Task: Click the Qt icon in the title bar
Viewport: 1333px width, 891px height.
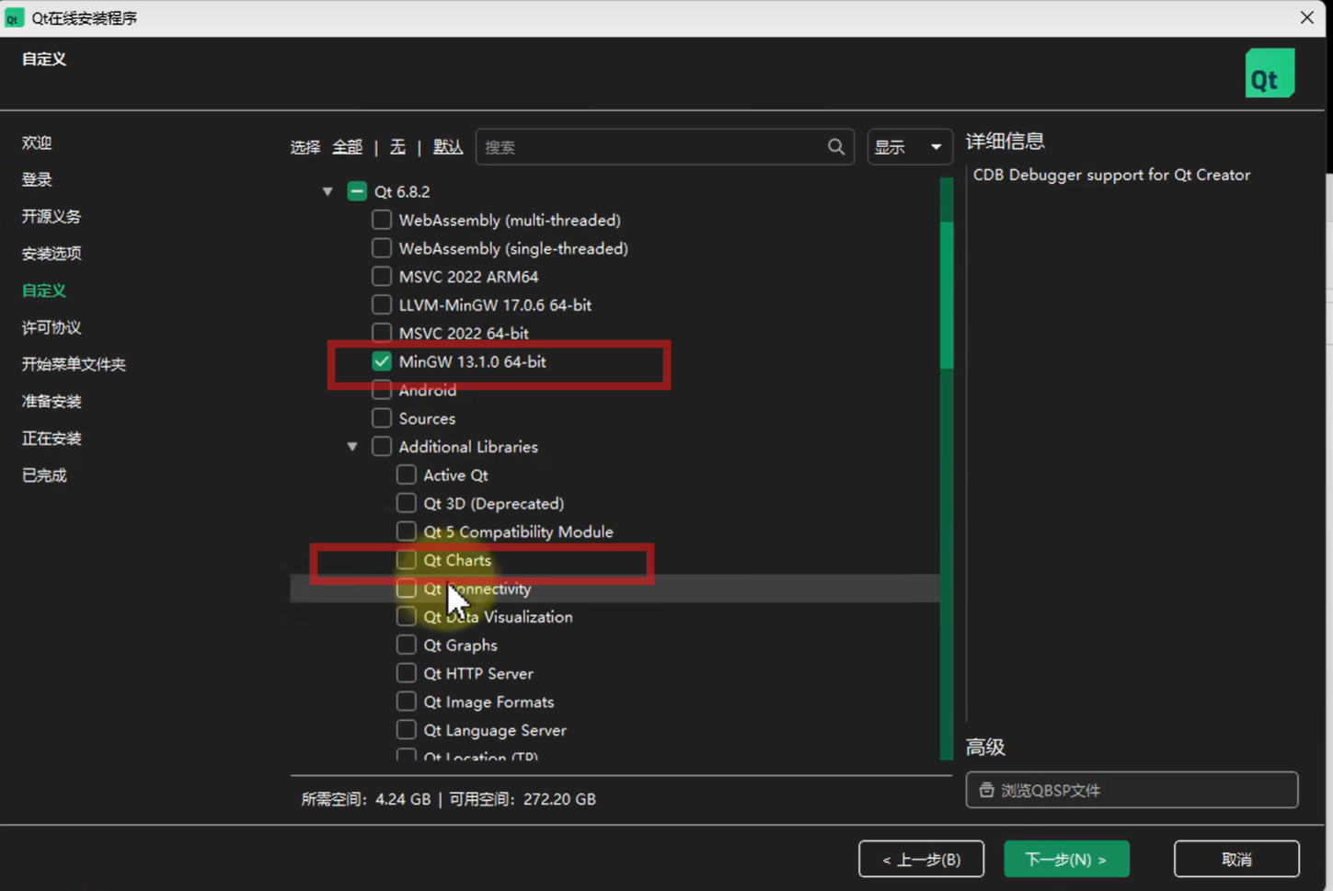Action: click(13, 18)
